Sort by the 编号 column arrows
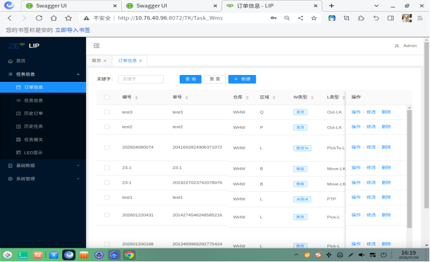430x262 pixels. pos(137,98)
